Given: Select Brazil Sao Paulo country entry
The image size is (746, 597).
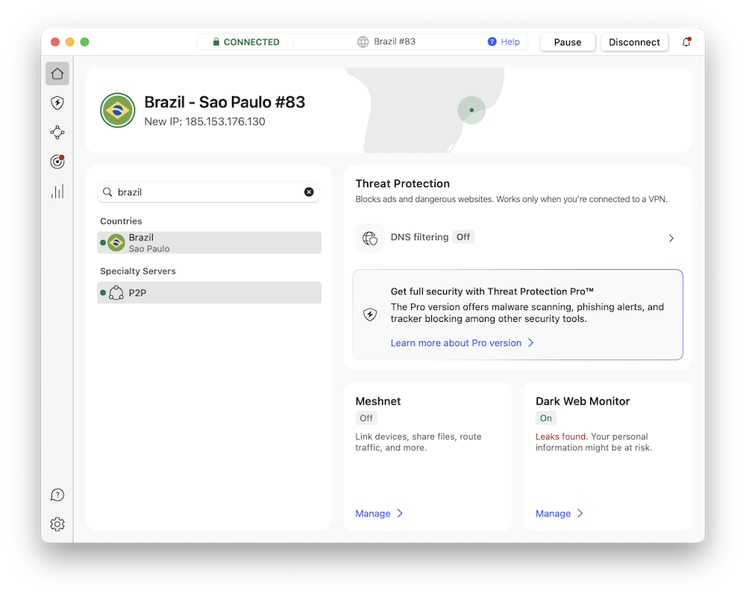Looking at the screenshot, I should pos(210,242).
